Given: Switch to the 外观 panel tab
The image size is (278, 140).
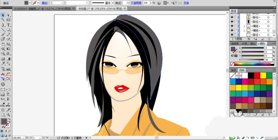Looking at the screenshot, I should click(244, 43).
